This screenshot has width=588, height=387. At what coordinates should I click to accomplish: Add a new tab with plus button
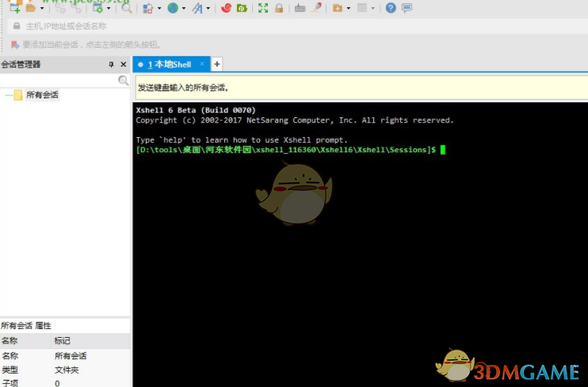click(x=217, y=64)
